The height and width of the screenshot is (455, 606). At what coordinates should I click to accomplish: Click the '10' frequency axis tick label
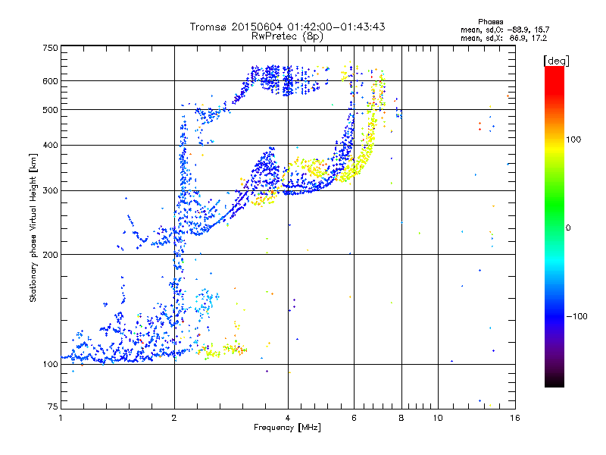point(438,418)
